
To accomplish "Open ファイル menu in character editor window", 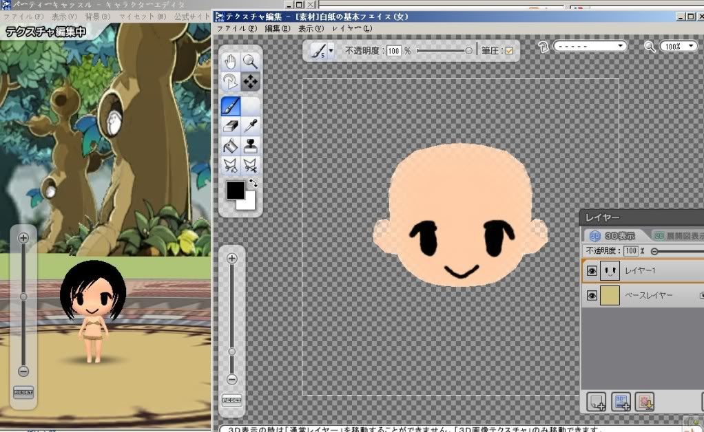I will 23,17.
